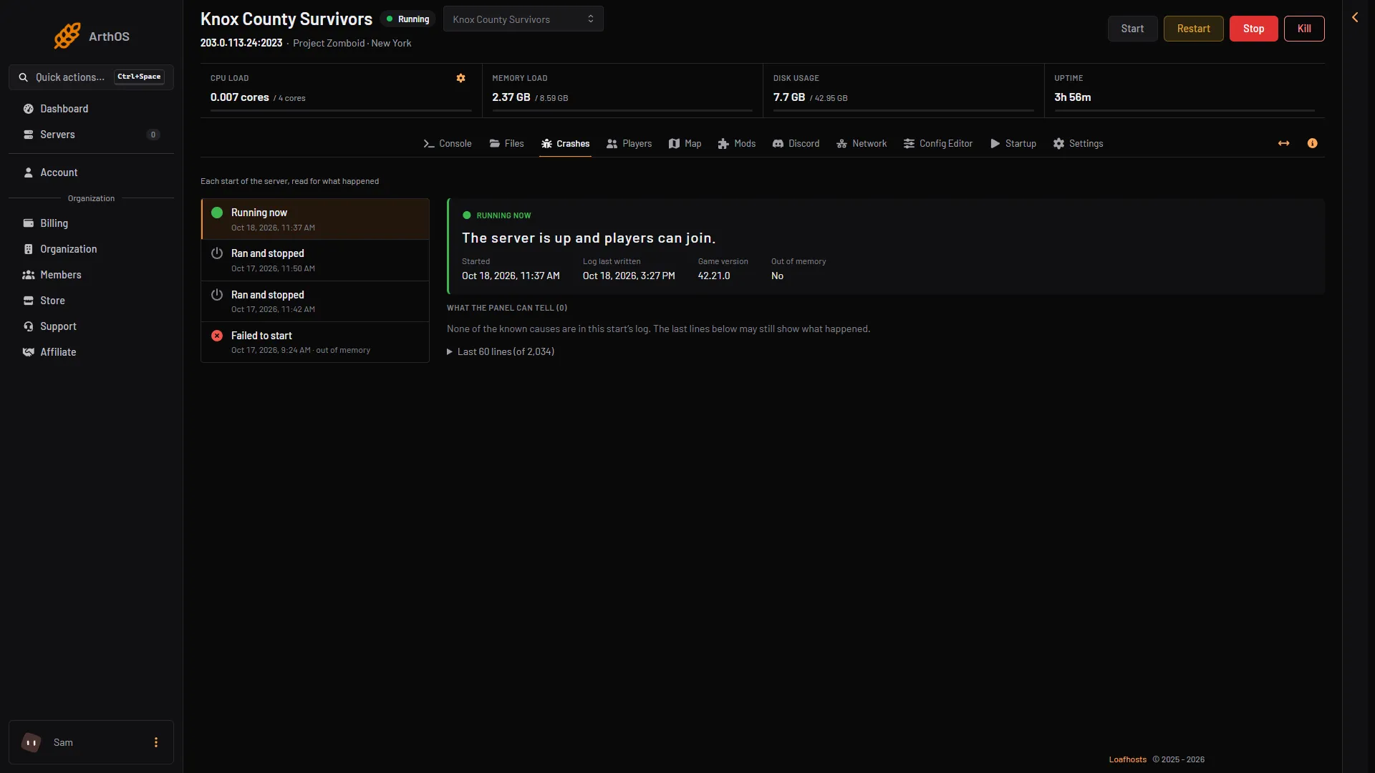Open Knox County Survivors server dropdown
This screenshot has height=773, width=1375.
click(x=524, y=19)
